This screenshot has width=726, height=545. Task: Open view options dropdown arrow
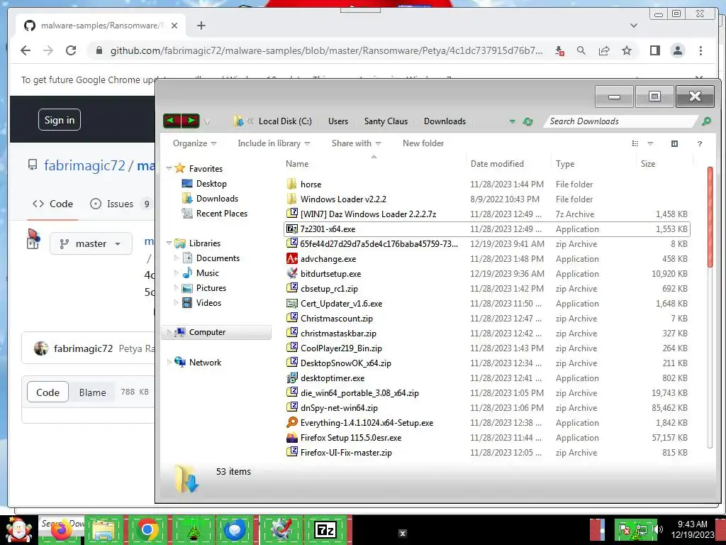650,143
